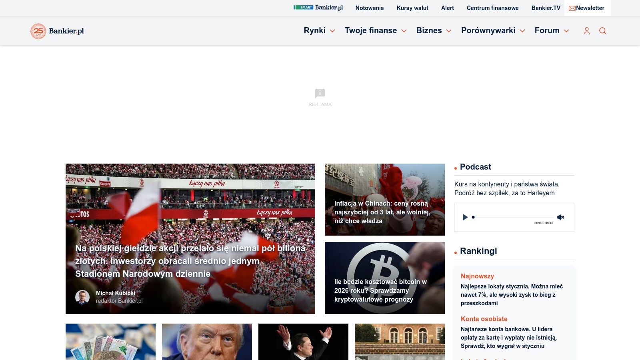Open the Musk raised-arms photo thumbnail
This screenshot has height=360, width=640.
[x=303, y=342]
